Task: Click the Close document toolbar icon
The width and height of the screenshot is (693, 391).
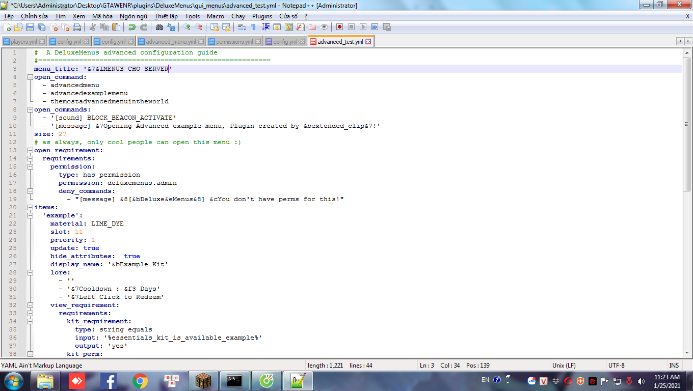Action: pyautogui.click(x=54, y=27)
